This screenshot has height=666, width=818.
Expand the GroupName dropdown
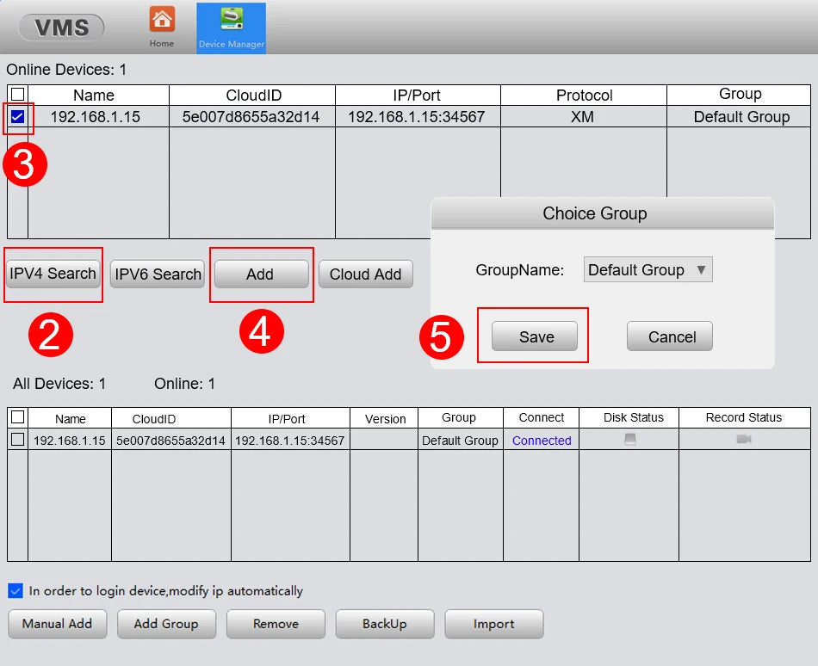tap(648, 270)
